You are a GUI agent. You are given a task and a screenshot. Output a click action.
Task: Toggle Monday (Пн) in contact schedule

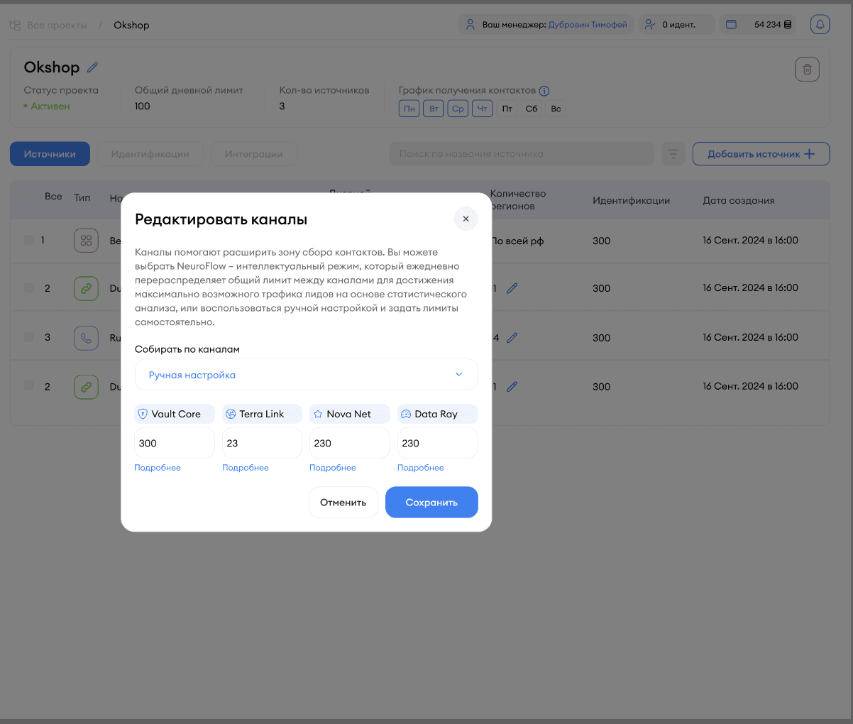click(x=409, y=109)
